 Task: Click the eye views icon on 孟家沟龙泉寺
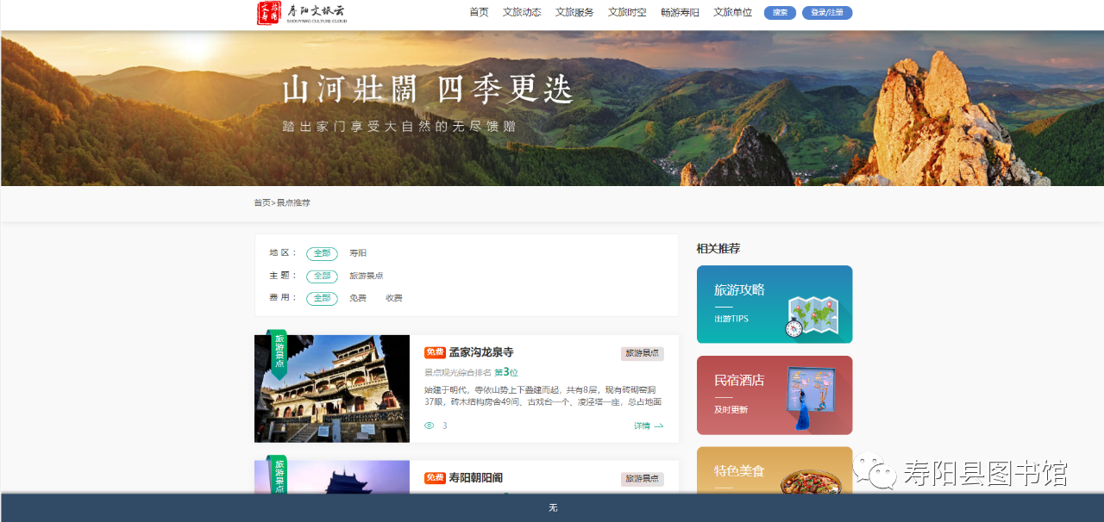click(x=430, y=426)
